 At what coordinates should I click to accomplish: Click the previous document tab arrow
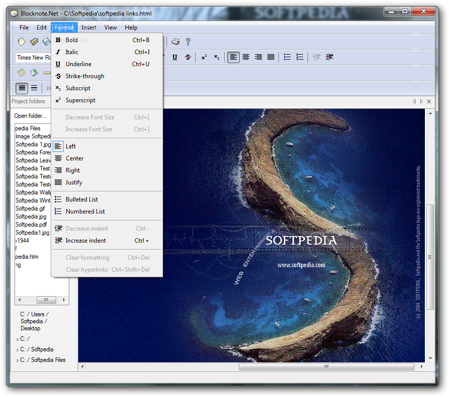[x=414, y=102]
